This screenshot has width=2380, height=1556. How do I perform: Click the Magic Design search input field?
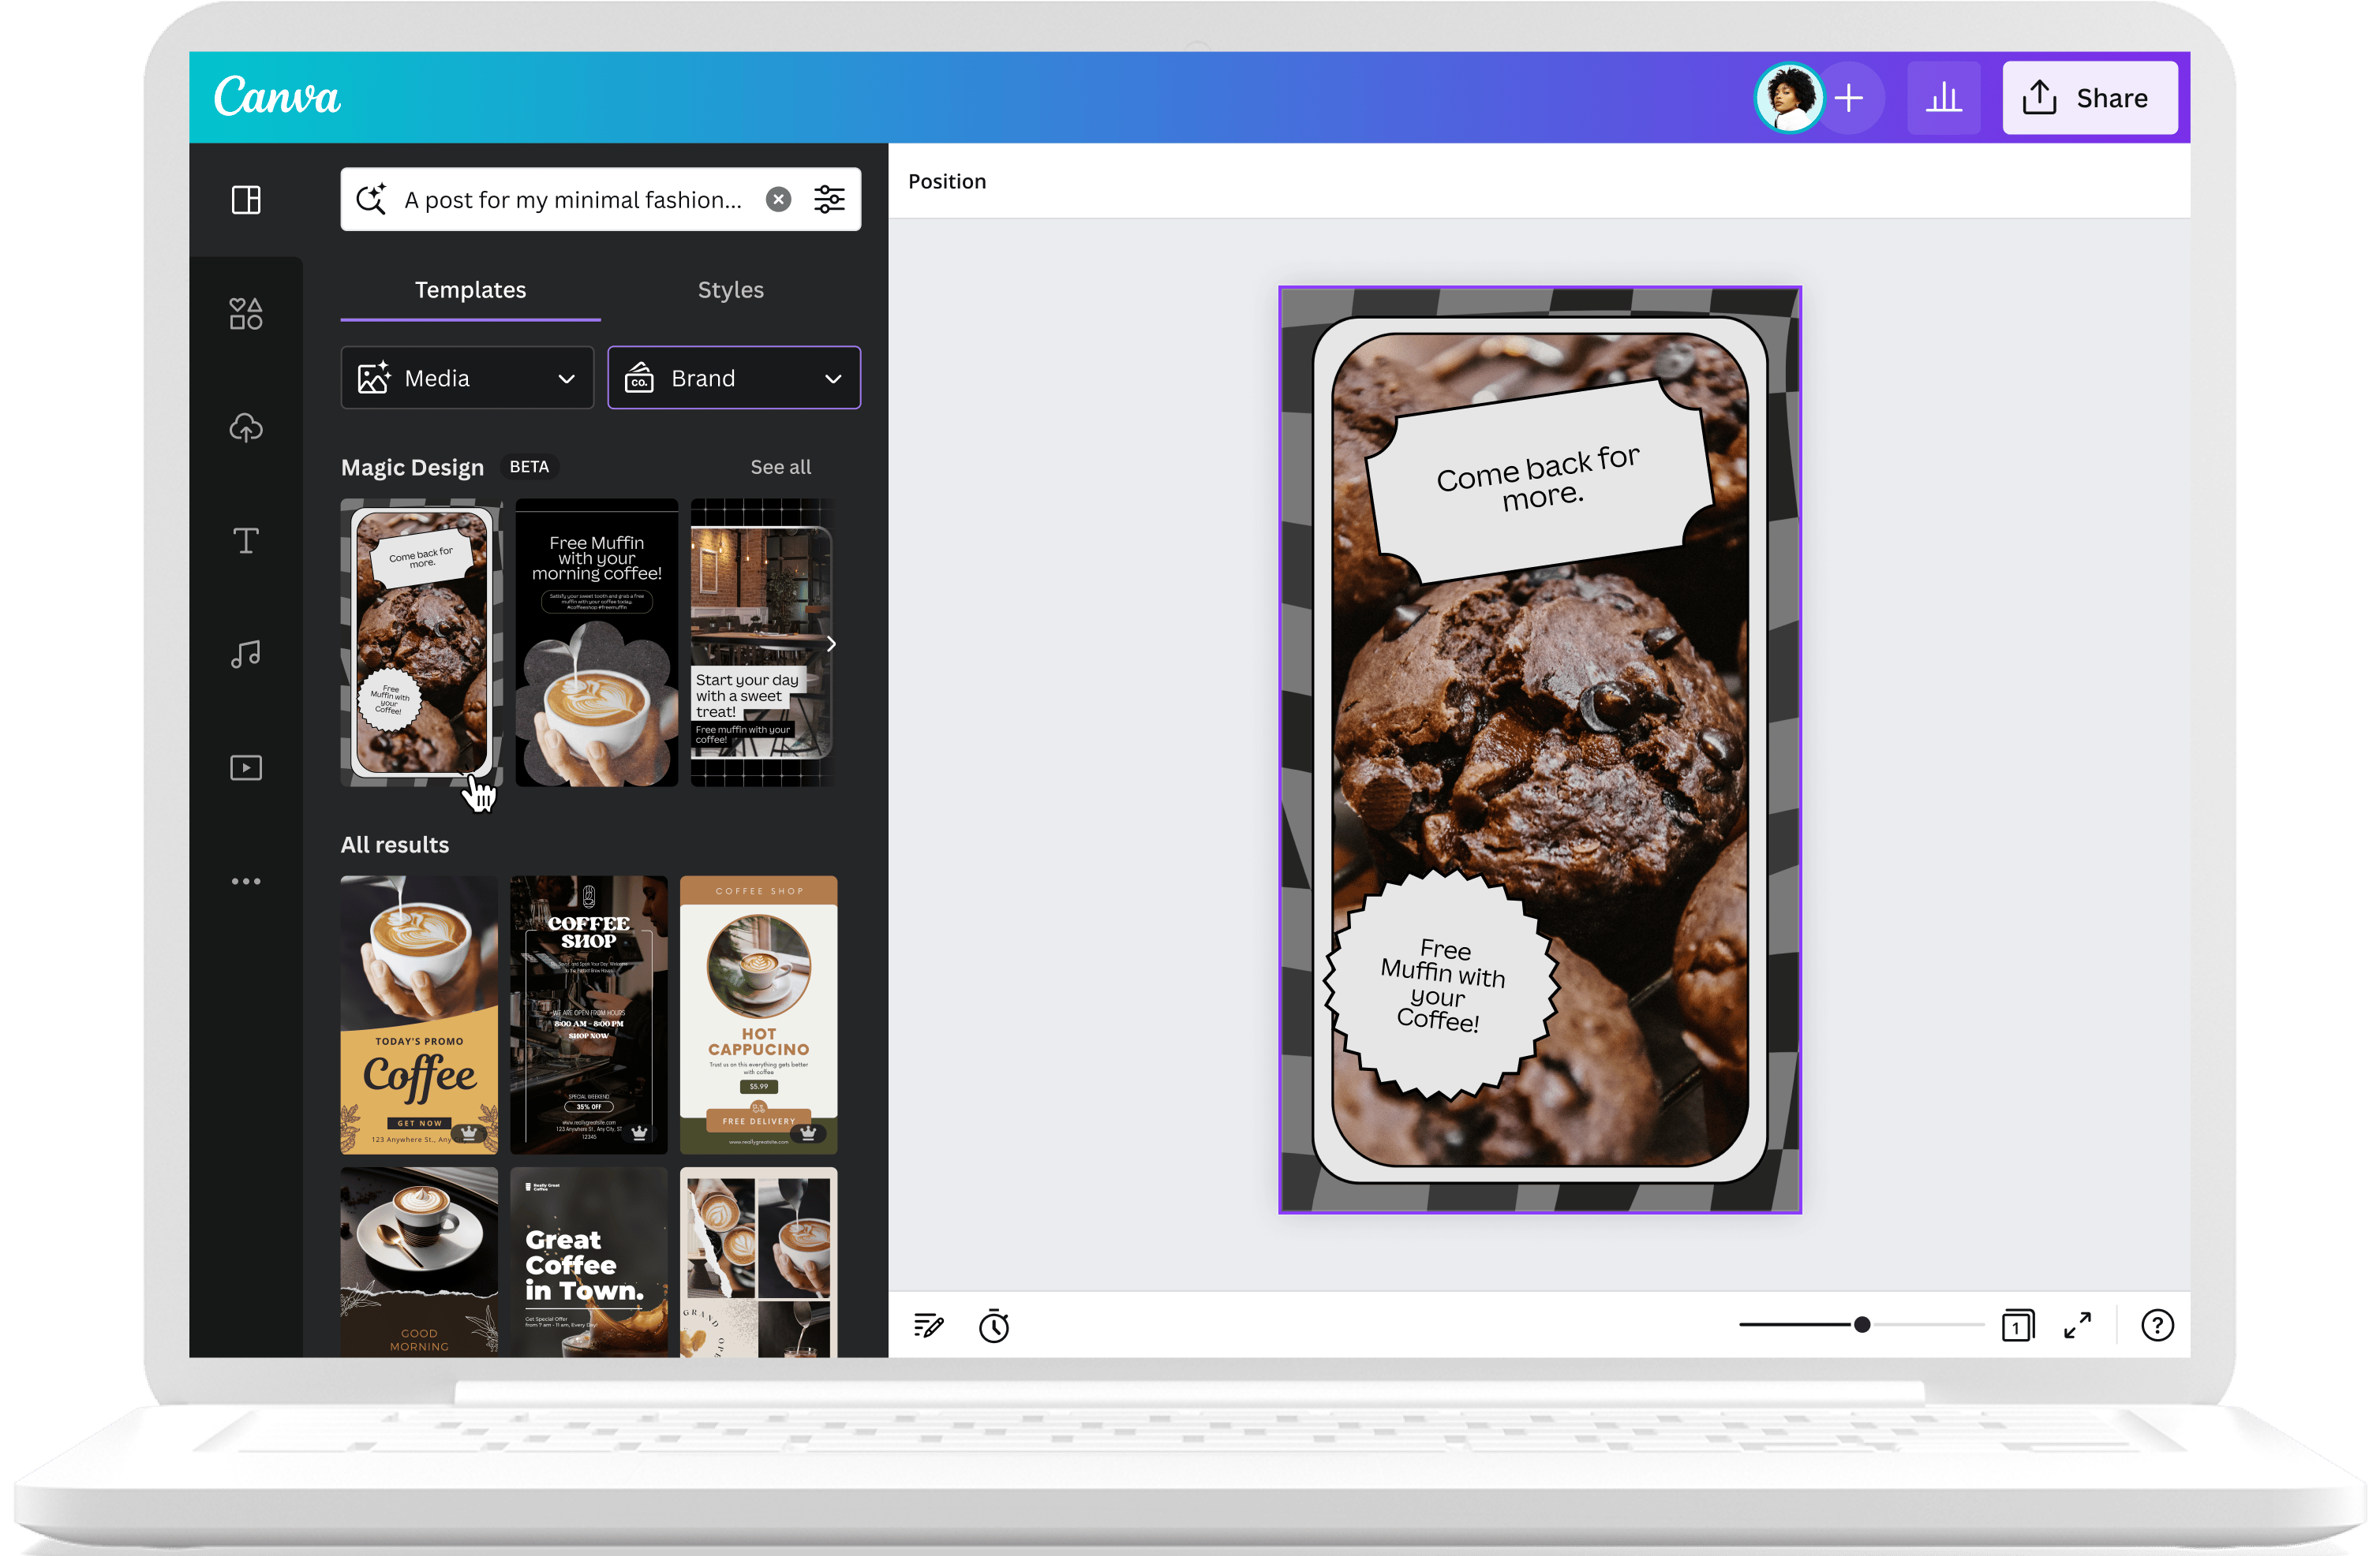click(x=573, y=196)
